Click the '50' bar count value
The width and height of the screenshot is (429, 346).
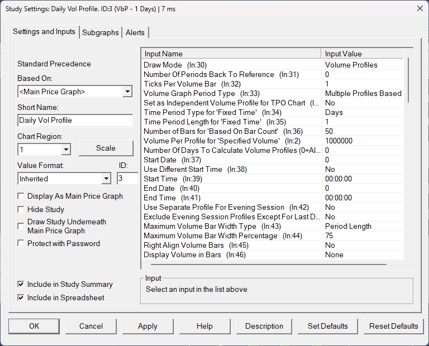[x=329, y=131]
